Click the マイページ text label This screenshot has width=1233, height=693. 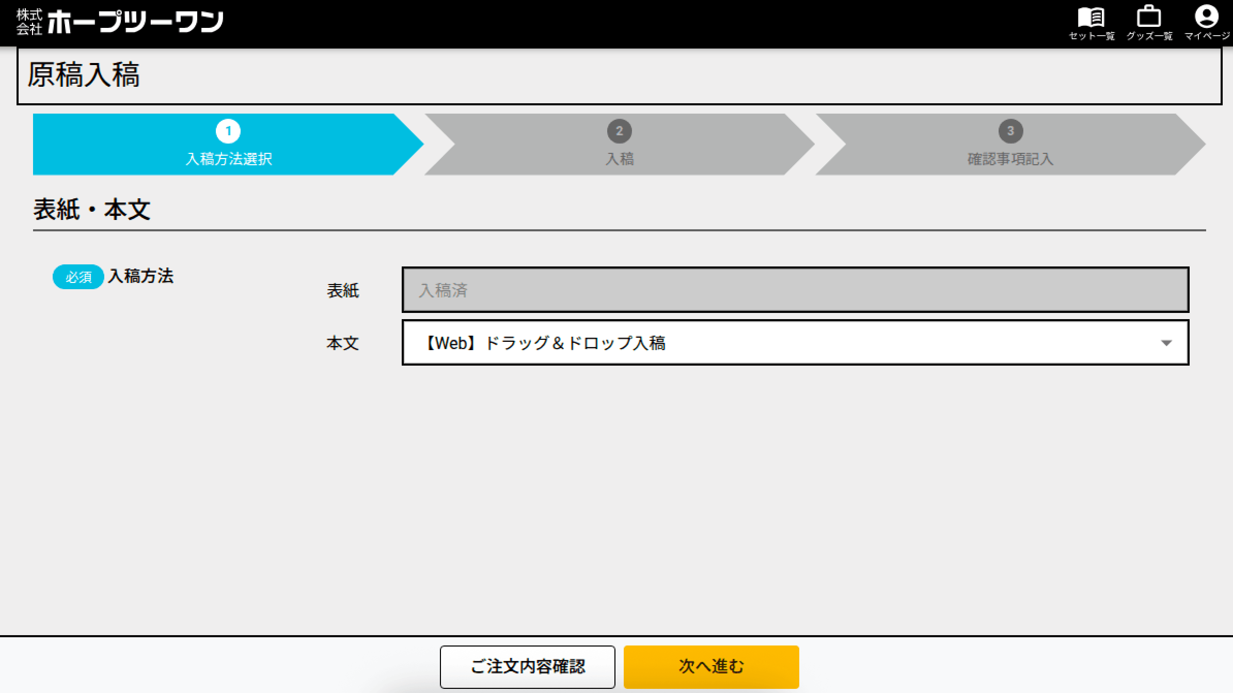1207,36
